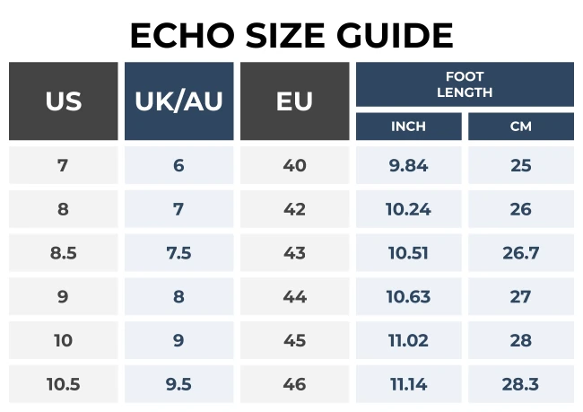Image resolution: width=583 pixels, height=412 pixels.
Task: Click the UK/AU column header
Action: click(x=178, y=101)
